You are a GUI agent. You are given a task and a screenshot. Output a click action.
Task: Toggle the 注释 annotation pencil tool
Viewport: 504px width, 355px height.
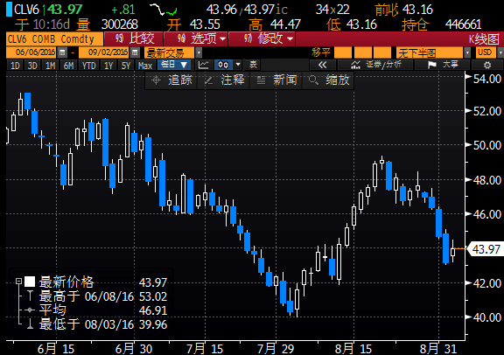point(224,80)
